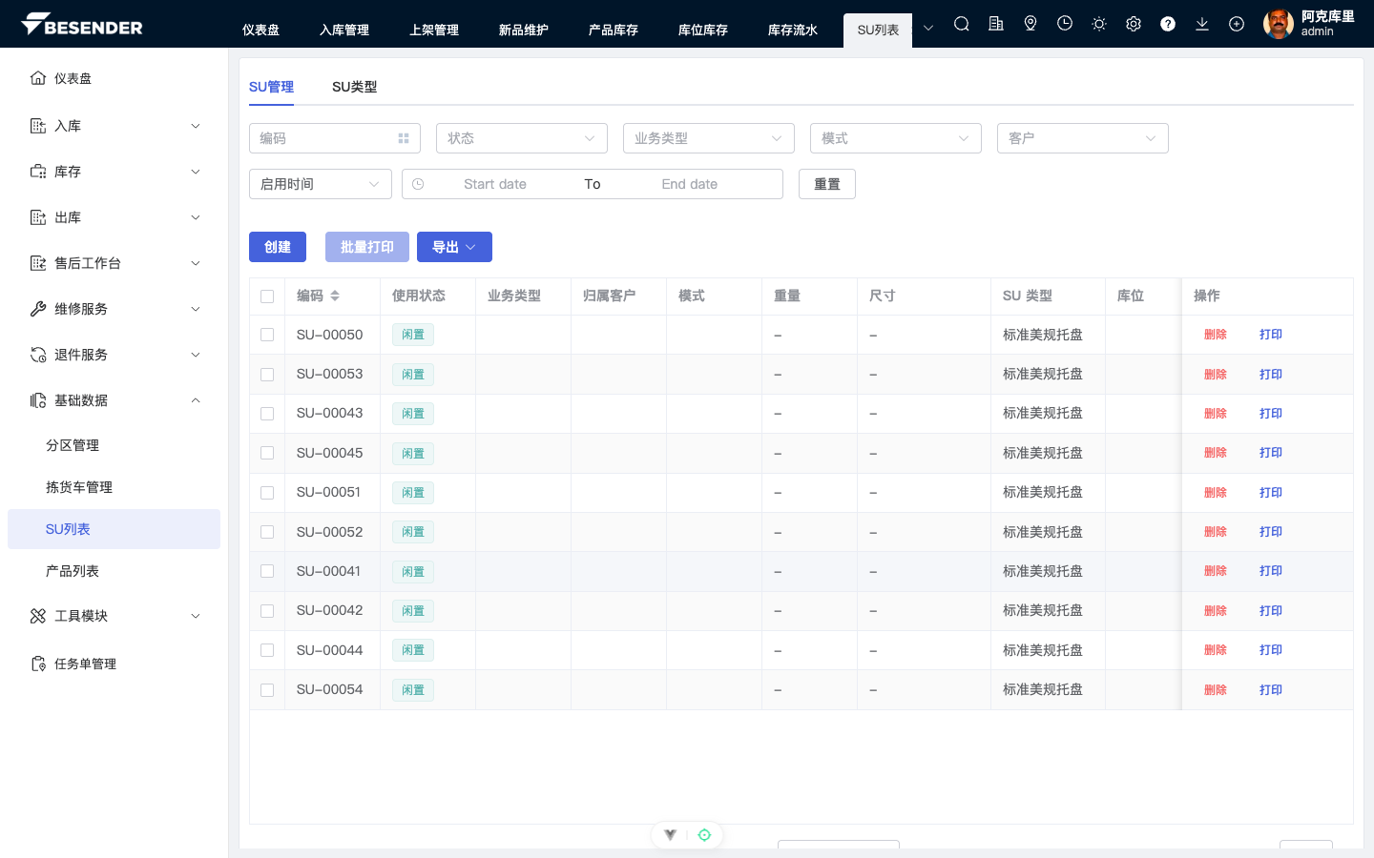Screen dimensions: 1374x858
Task: Expand the tabs overflow chevron
Action: point(928,28)
